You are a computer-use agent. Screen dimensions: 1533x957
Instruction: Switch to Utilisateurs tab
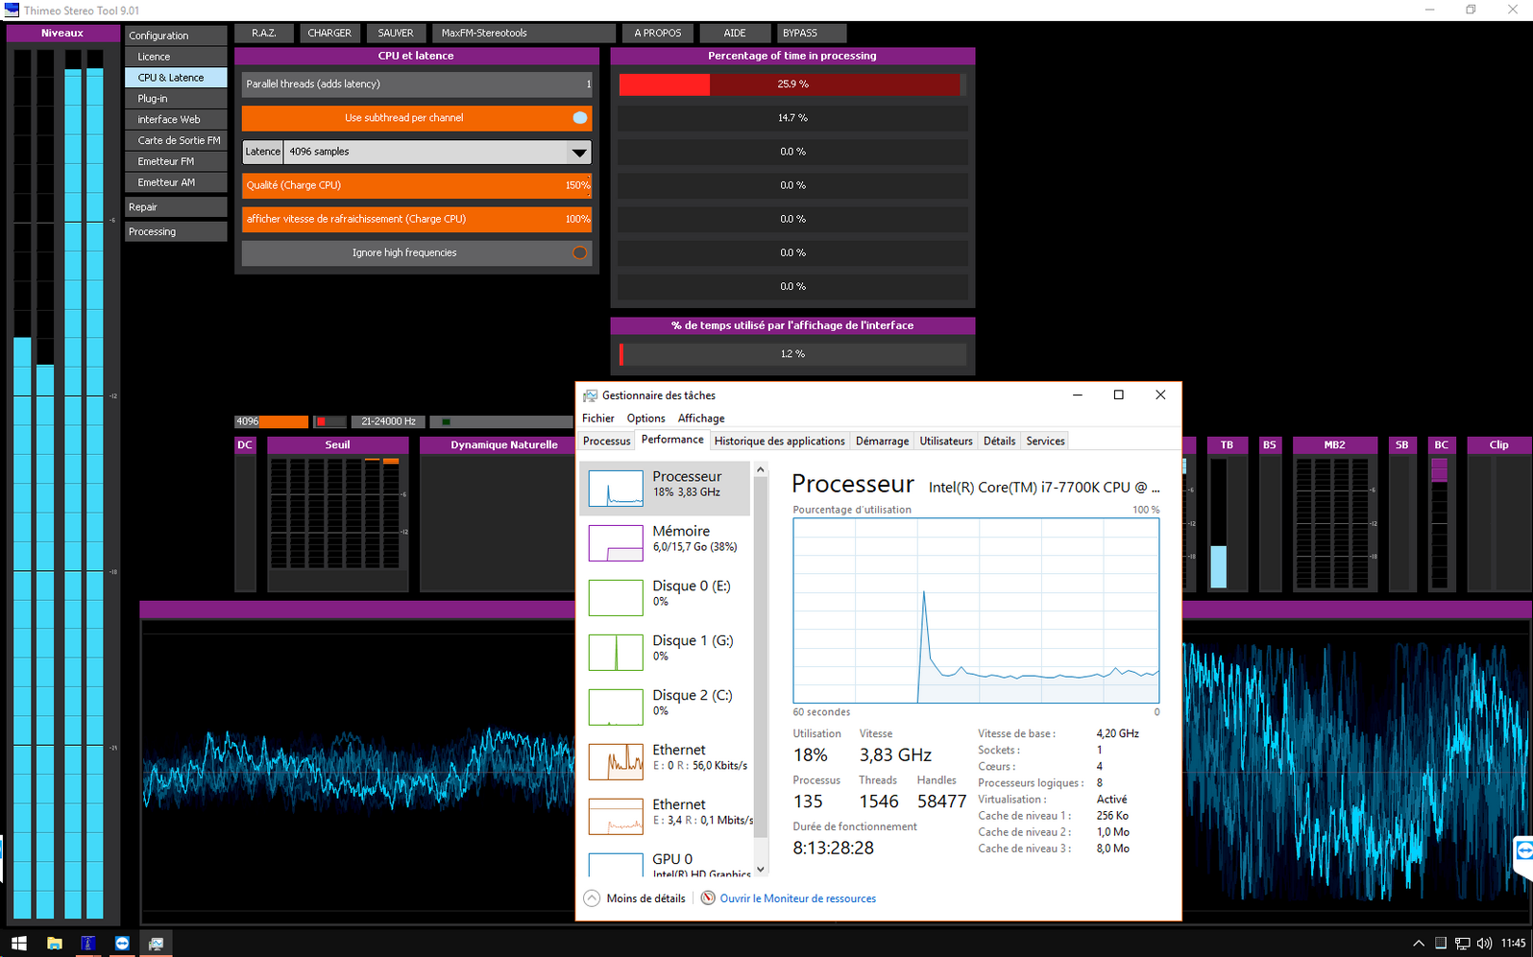click(946, 442)
